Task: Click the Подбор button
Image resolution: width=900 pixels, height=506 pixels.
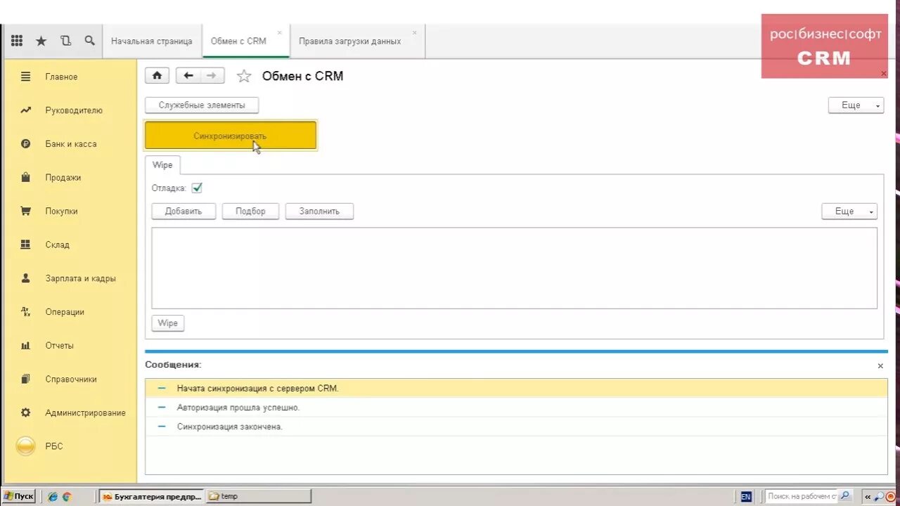Action: point(250,212)
